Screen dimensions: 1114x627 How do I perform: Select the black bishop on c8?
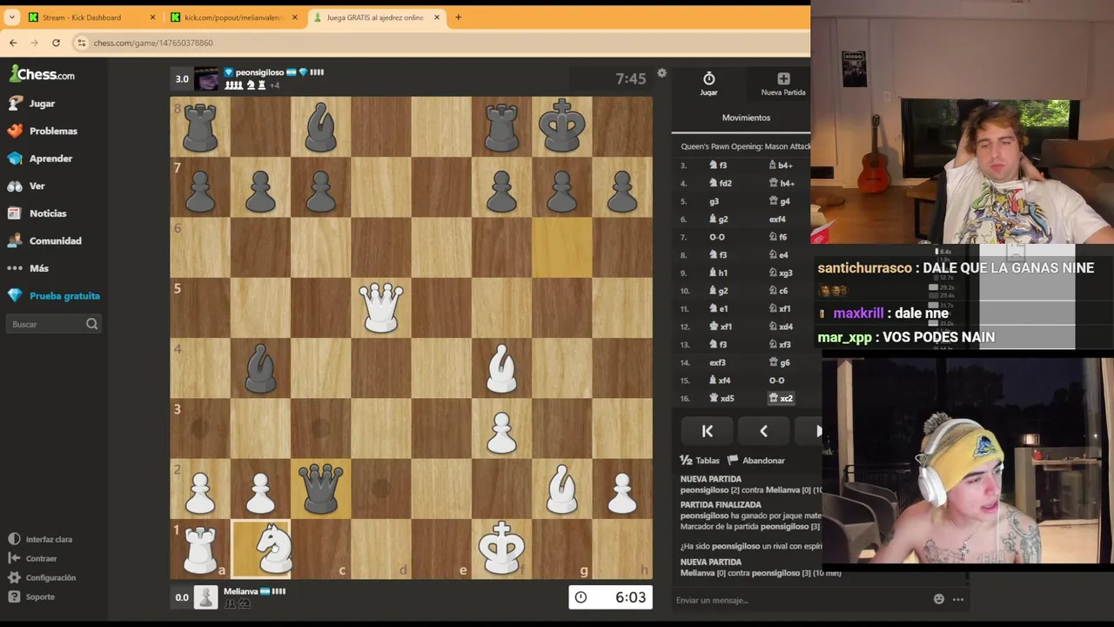coord(321,126)
